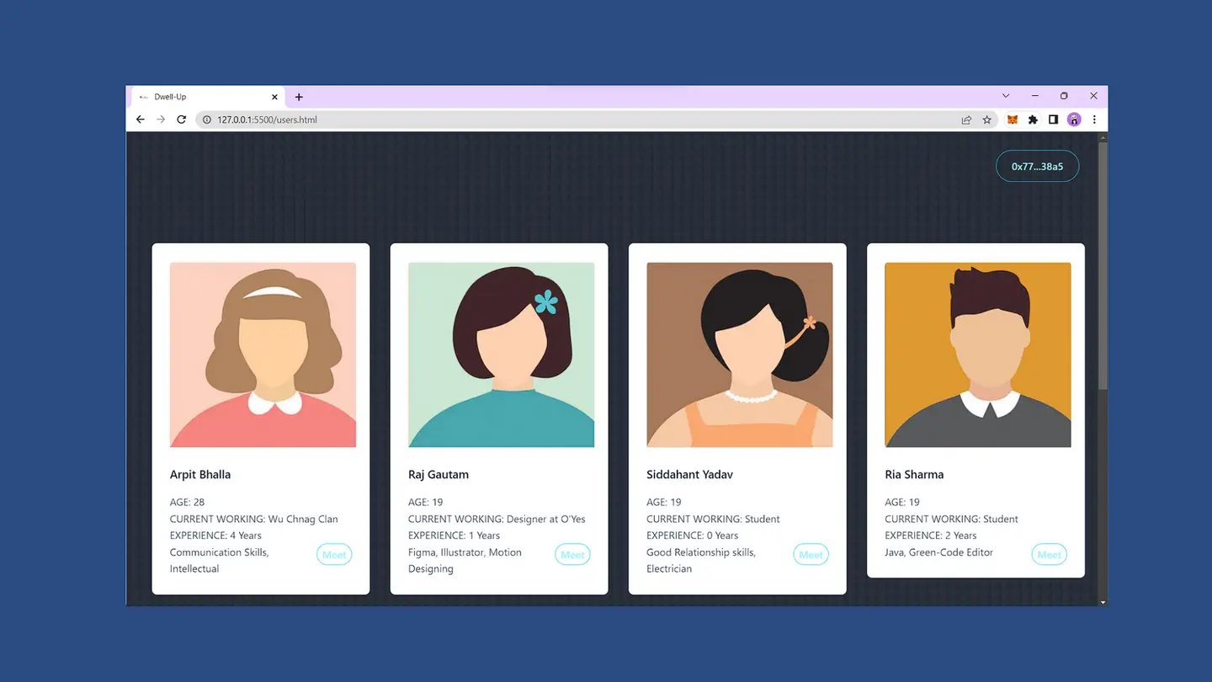The width and height of the screenshot is (1212, 682).
Task: Open the MetaMask fox extension
Action: pyautogui.click(x=1013, y=120)
